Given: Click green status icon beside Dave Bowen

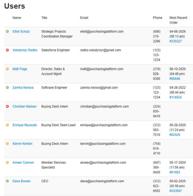Looking at the screenshot, I should tap(7, 181).
